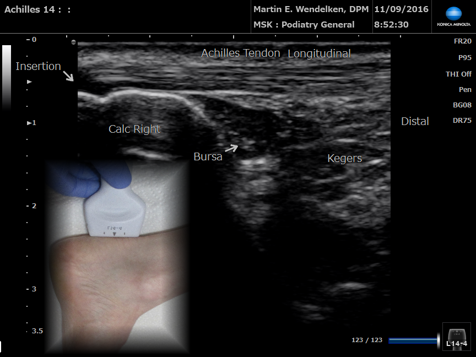The width and height of the screenshot is (476, 357).
Task: Click the L14-4 probe icon
Action: [457, 337]
